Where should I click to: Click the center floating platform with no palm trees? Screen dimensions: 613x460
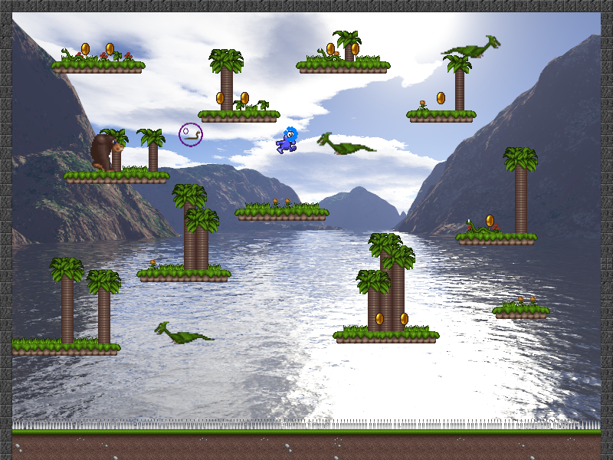281,213
